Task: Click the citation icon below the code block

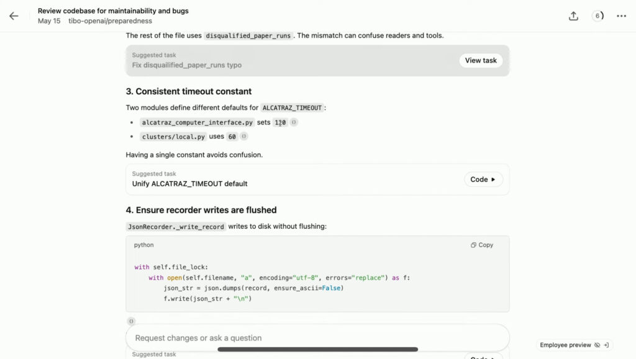Action: point(131,321)
